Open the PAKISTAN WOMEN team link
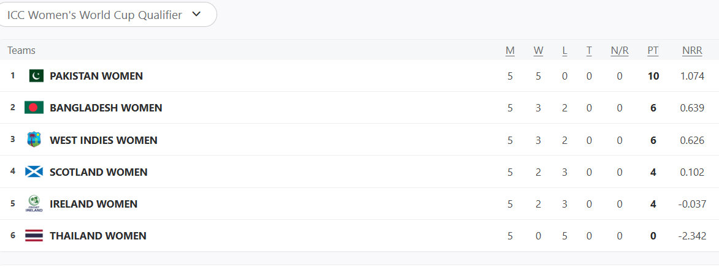Screen dimensions: 719x267 coord(96,76)
